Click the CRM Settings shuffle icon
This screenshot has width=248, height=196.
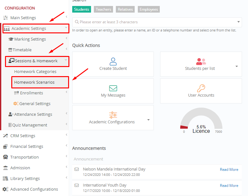point(5,136)
